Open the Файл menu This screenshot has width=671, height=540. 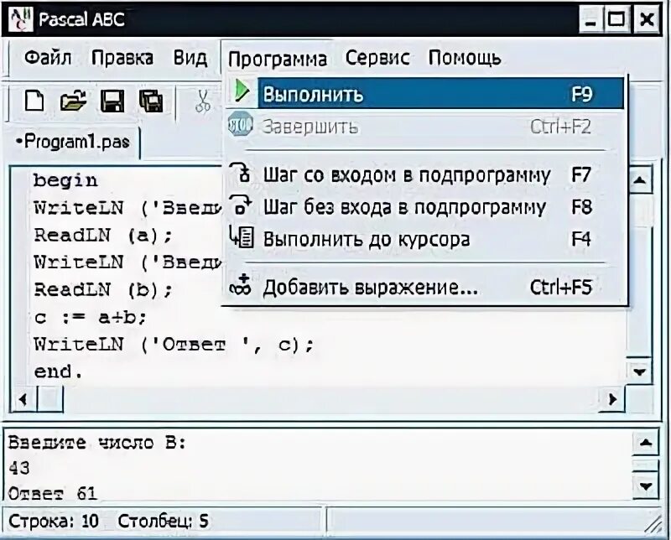pos(48,58)
